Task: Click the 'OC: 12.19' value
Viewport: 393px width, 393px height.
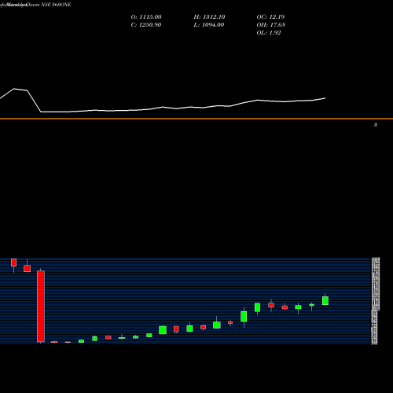Action: pos(270,17)
